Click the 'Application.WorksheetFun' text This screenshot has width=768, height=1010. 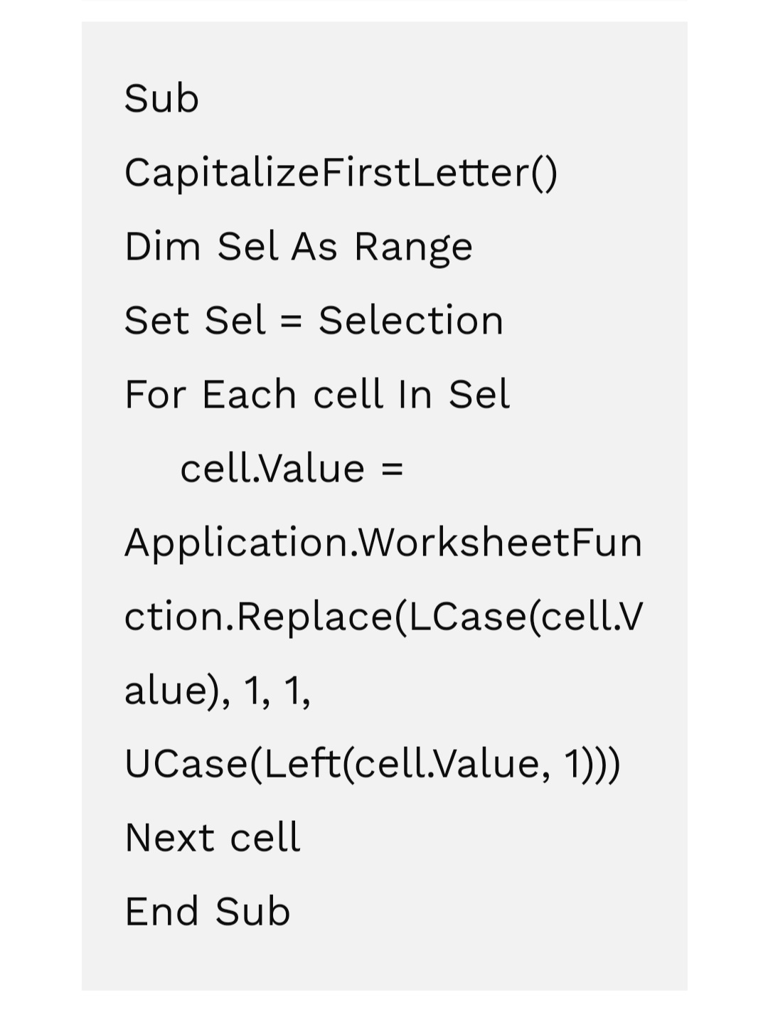tap(383, 543)
